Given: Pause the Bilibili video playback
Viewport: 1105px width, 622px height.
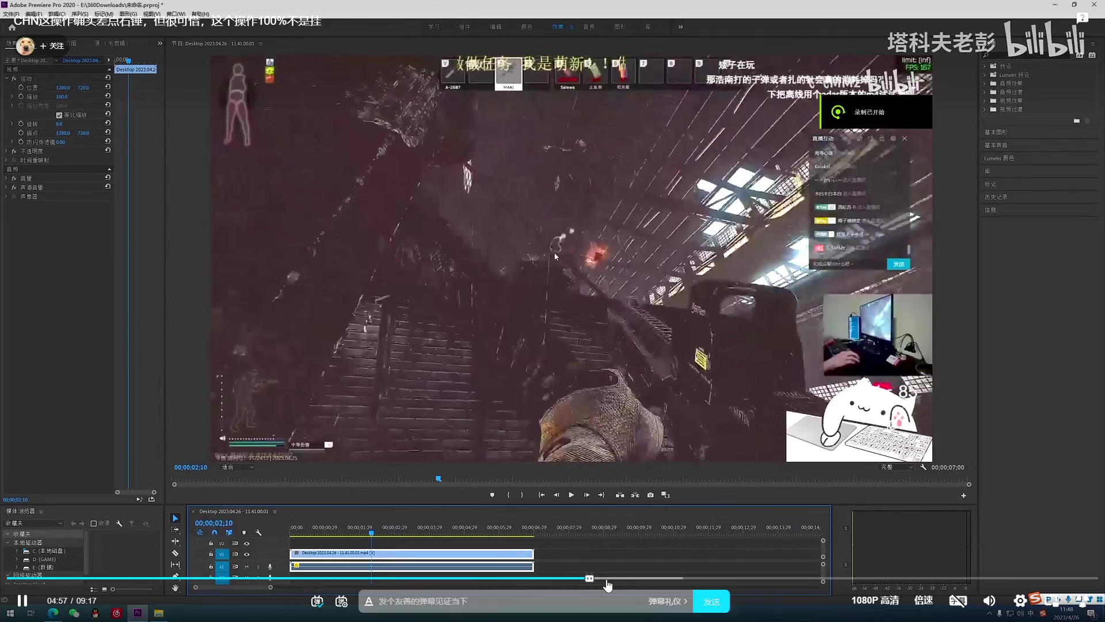Looking at the screenshot, I should click(22, 601).
